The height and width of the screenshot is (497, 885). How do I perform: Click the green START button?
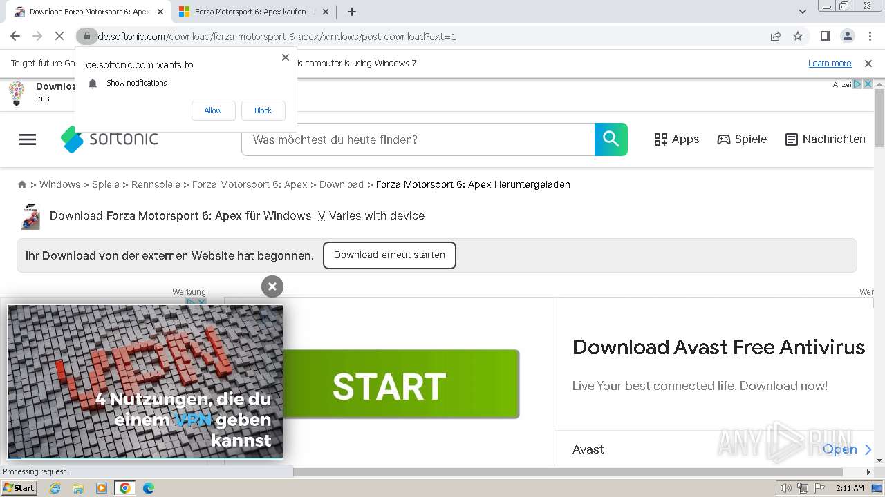pos(401,384)
